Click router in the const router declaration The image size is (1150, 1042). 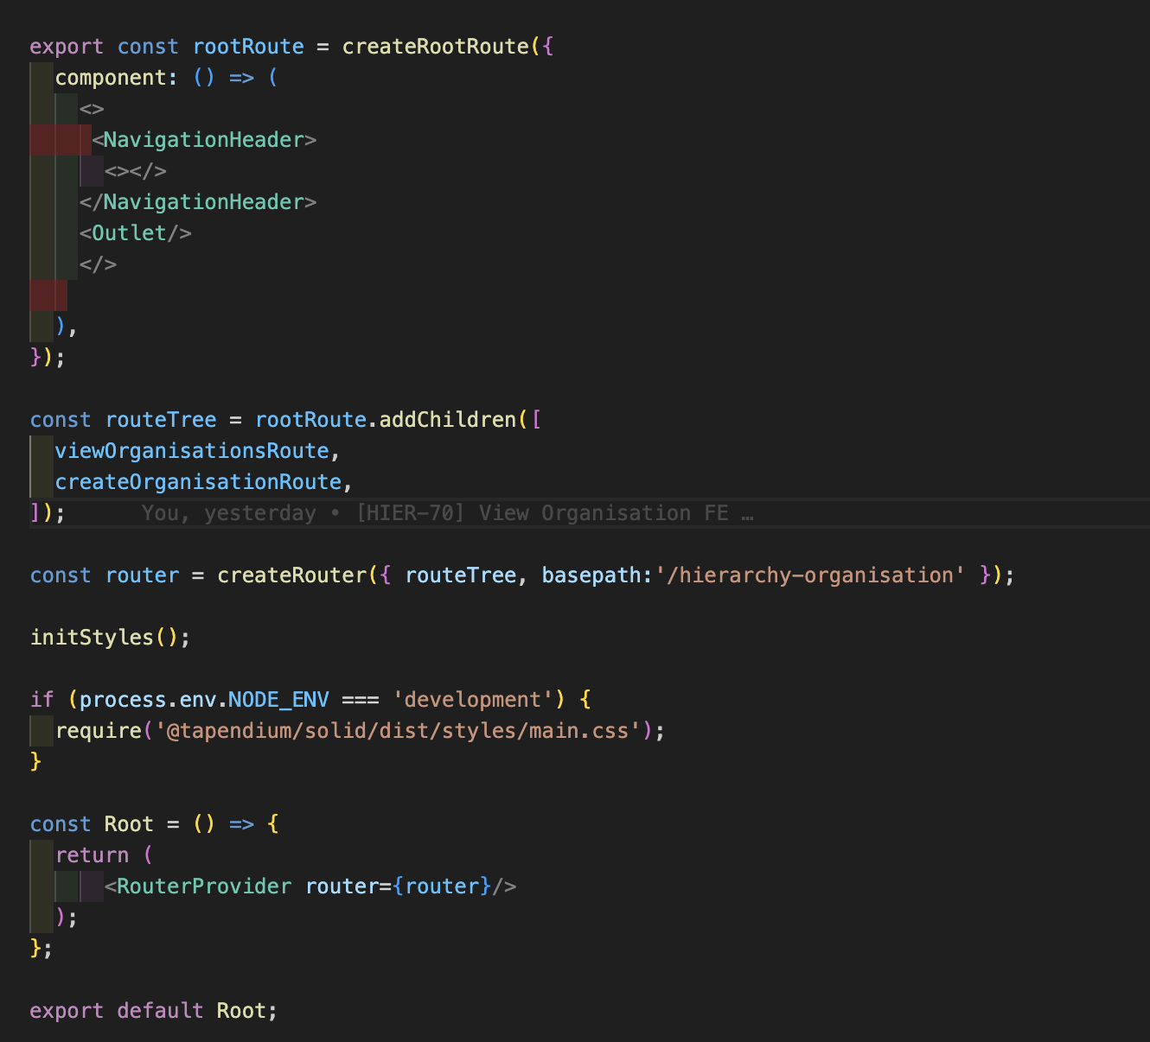142,575
